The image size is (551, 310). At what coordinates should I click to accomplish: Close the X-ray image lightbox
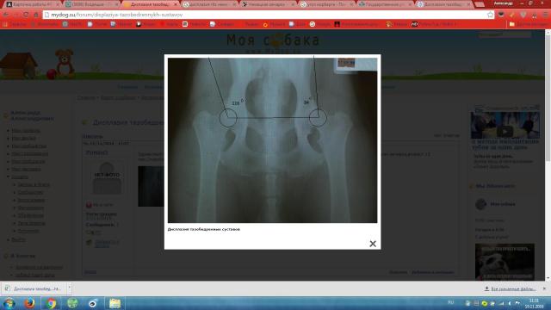click(373, 244)
